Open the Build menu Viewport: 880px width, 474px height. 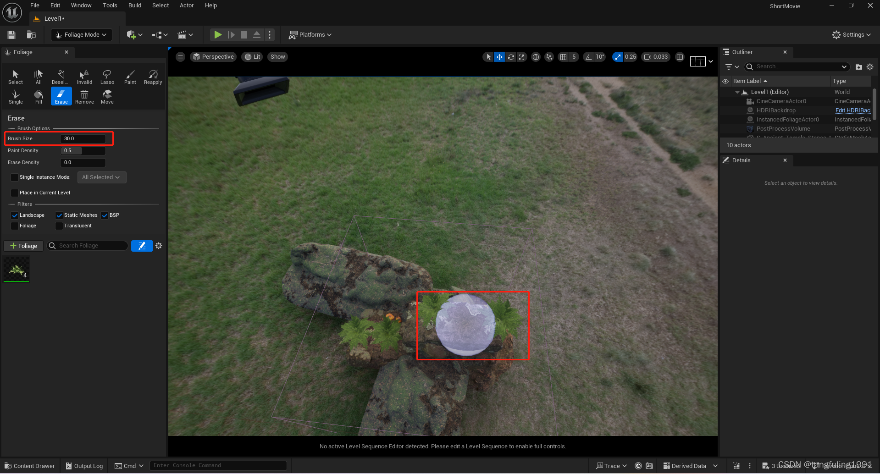coord(135,6)
